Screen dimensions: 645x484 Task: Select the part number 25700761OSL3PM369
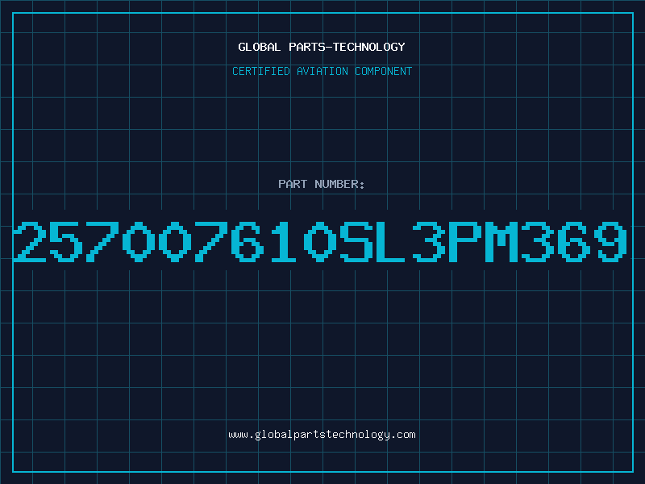click(321, 241)
